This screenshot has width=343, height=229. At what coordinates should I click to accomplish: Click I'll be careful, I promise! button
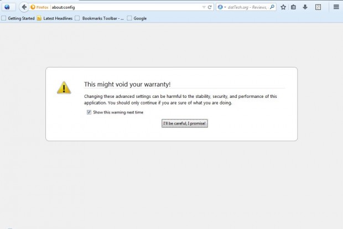point(185,123)
